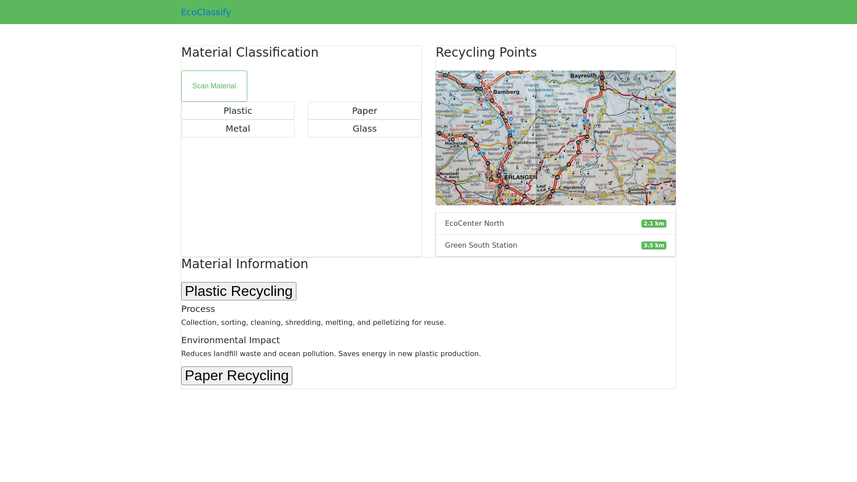This screenshot has height=482, width=857.
Task: Click the Recycling Points heading
Action: (486, 53)
